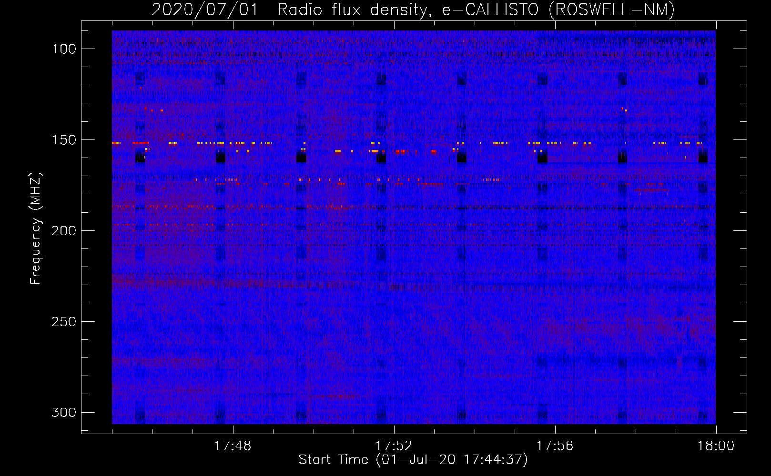The image size is (771, 476).
Task: Click the 17:48 time tick label
Action: tap(233, 446)
